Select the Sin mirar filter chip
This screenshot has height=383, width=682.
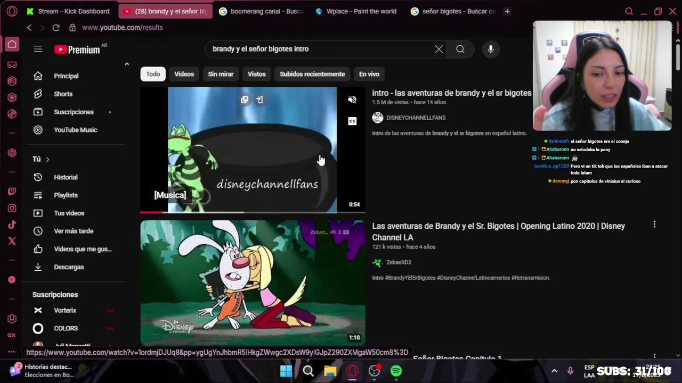(x=221, y=74)
